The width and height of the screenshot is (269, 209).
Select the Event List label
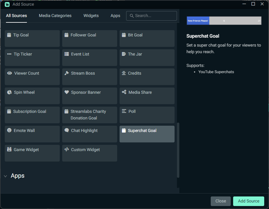(80, 54)
